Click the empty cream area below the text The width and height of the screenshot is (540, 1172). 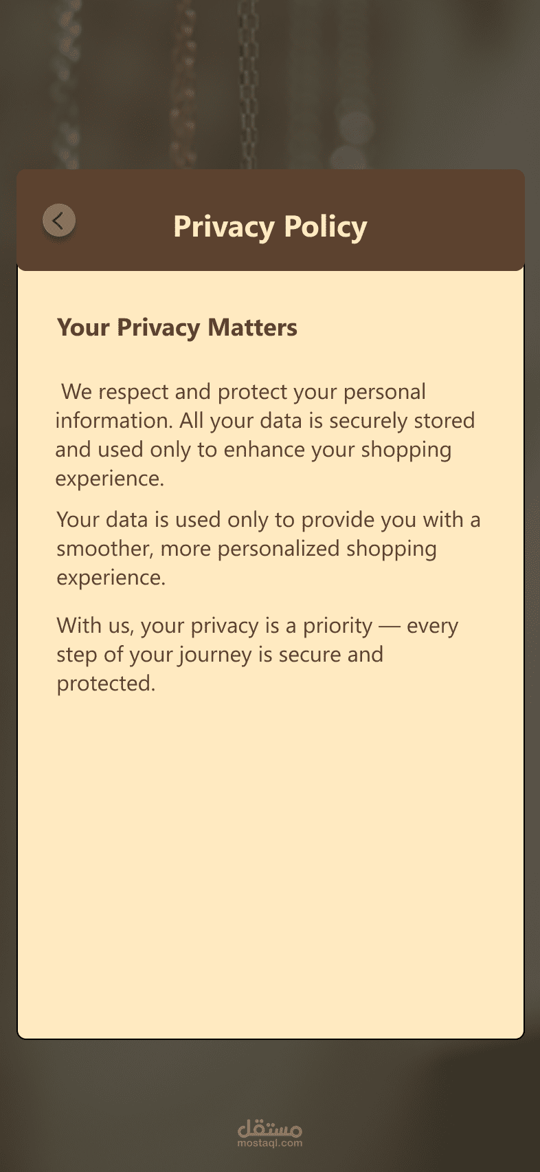pos(270,860)
